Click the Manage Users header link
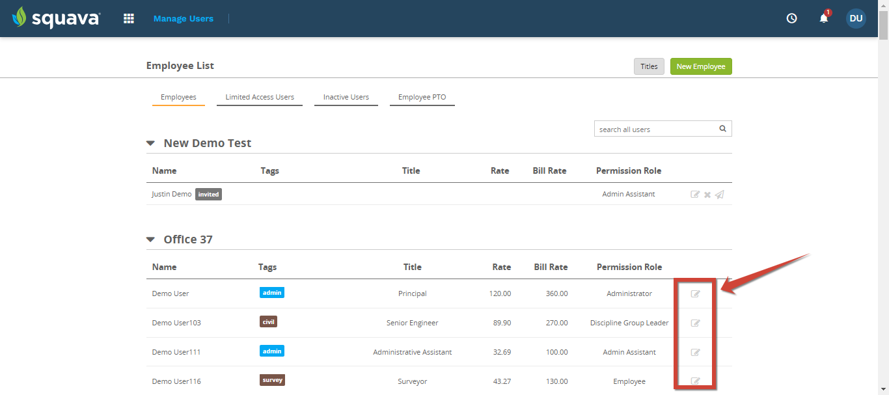 tap(184, 19)
